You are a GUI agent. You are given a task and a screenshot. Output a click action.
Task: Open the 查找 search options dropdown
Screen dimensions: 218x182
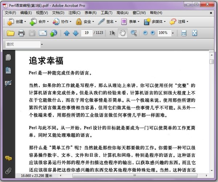(42, 45)
